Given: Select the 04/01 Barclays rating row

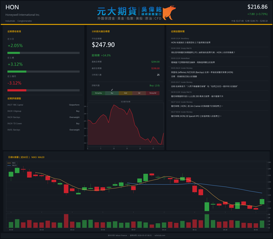Looking at the screenshot, I should point(44,130).
